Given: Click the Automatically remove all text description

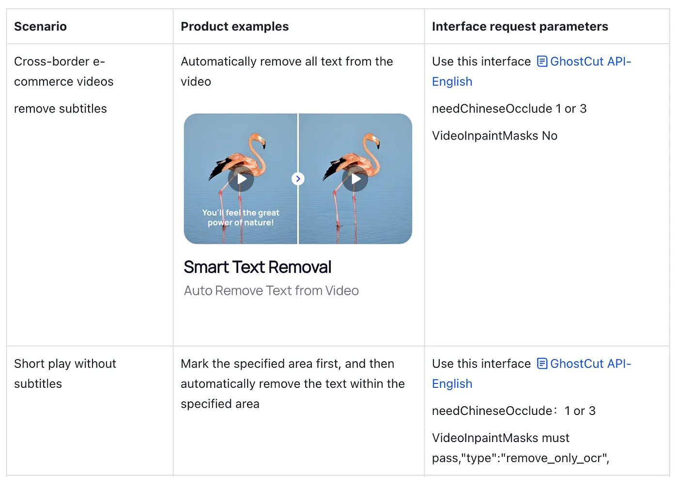Looking at the screenshot, I should [287, 71].
